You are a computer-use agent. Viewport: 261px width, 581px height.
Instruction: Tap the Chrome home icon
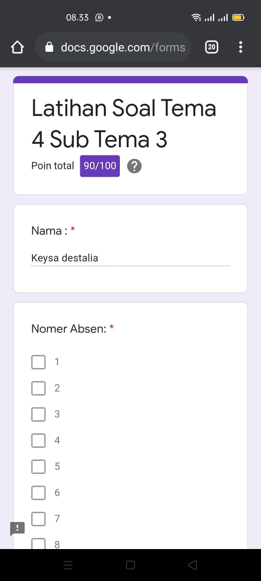coord(17,47)
